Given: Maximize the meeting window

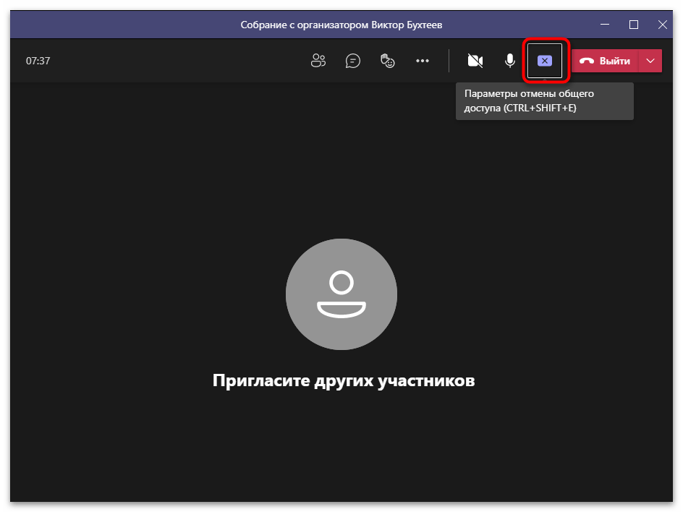Looking at the screenshot, I should click(x=634, y=25).
